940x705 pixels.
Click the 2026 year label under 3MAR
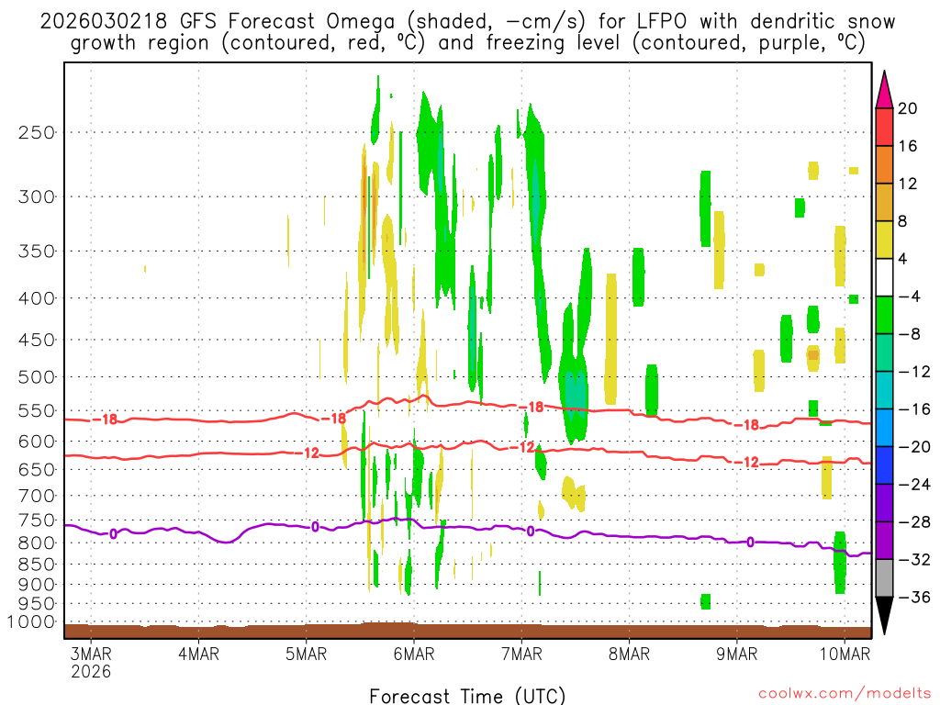click(x=91, y=671)
